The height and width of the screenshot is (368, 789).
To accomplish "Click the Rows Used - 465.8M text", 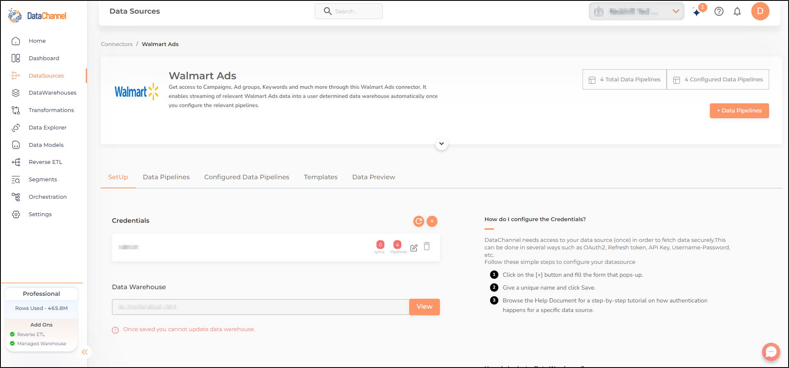I will 41,308.
